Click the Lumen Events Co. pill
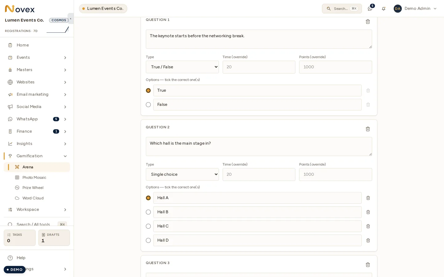The height and width of the screenshot is (277, 444). 103,9
